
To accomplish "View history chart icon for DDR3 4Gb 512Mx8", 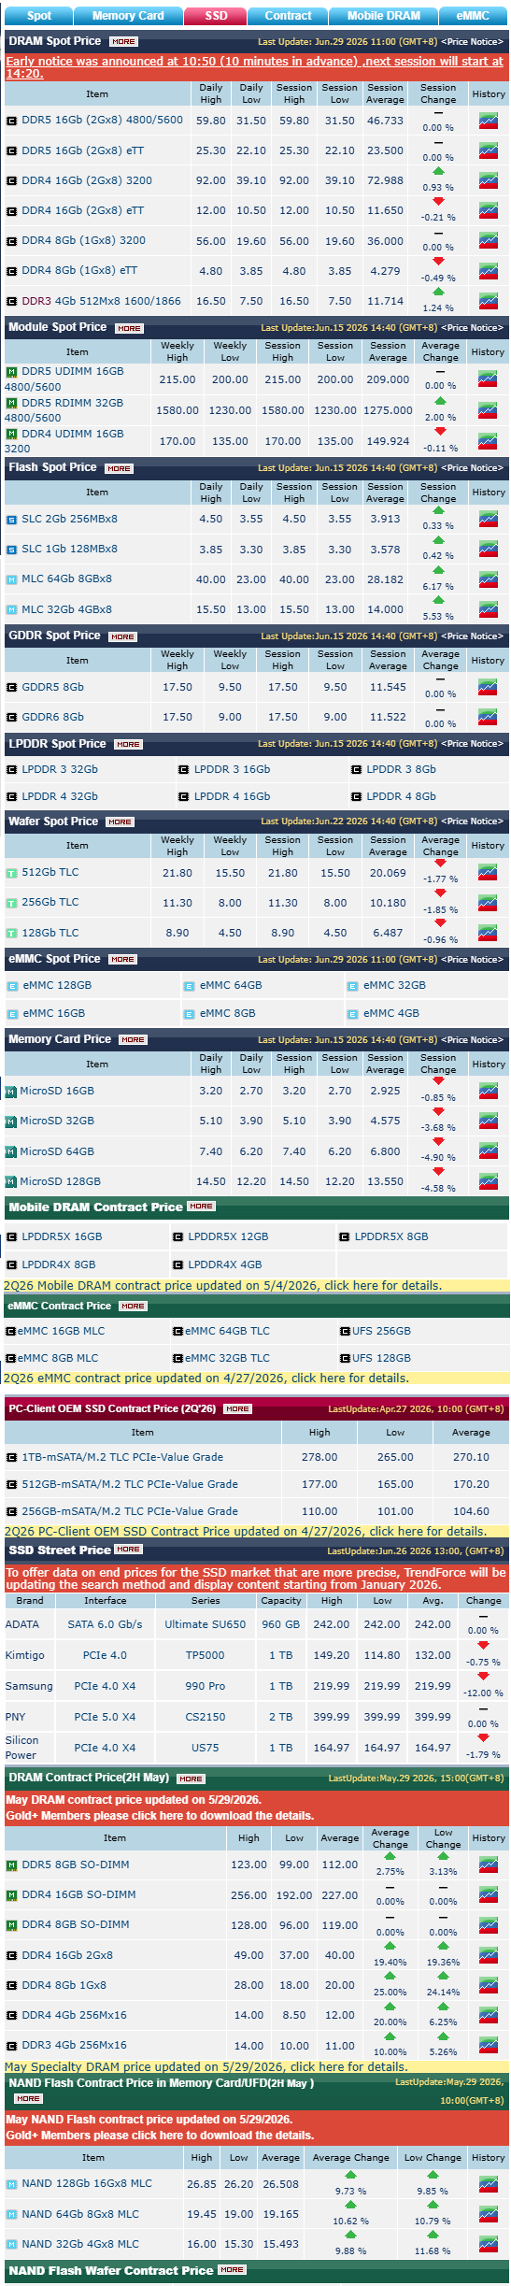I will click(x=488, y=301).
